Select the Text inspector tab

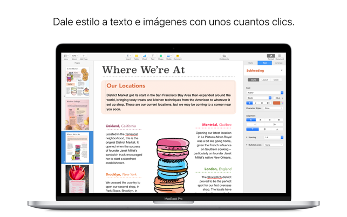point(264,63)
